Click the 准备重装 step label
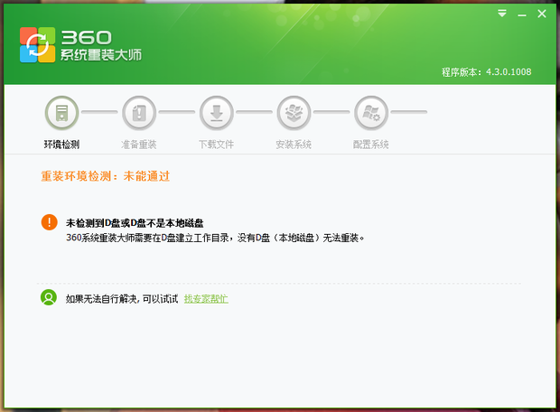 (x=139, y=145)
